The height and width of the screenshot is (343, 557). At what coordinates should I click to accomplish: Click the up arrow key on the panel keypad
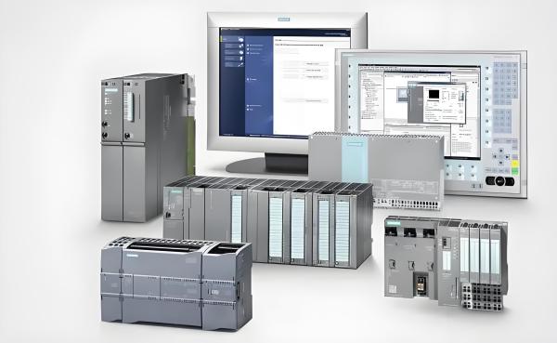(501, 151)
